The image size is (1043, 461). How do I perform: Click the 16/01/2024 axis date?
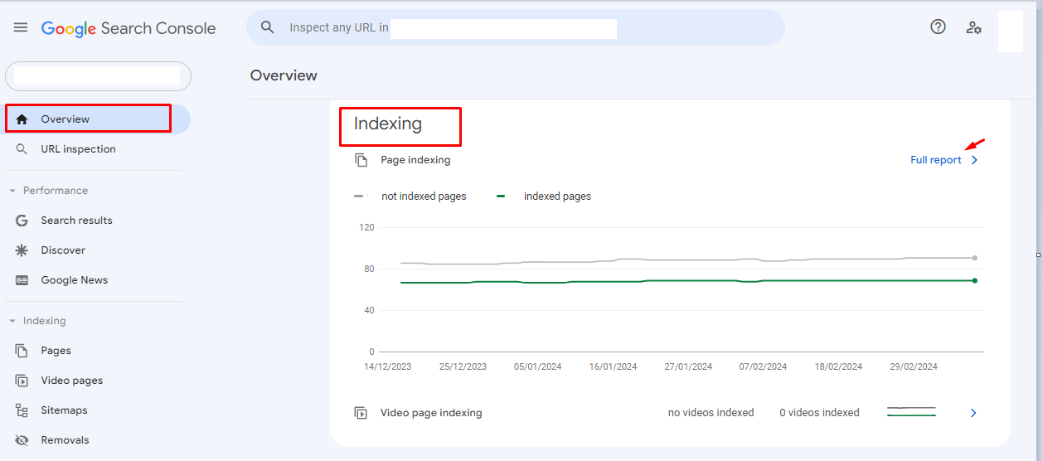tap(614, 366)
